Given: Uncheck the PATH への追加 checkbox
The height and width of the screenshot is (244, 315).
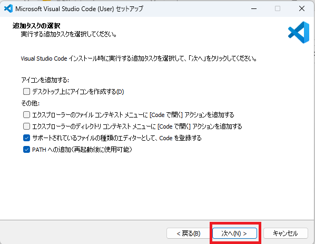Looking at the screenshot, I should click(x=26, y=150).
